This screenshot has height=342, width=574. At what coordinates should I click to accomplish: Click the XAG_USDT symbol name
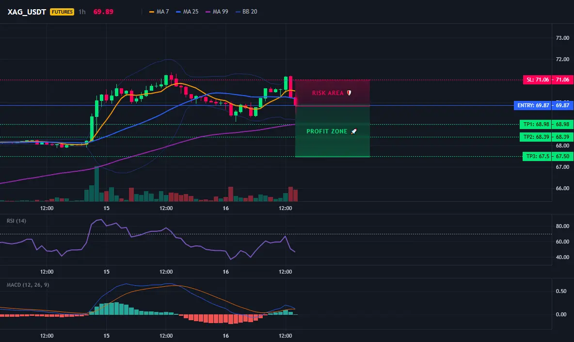27,12
